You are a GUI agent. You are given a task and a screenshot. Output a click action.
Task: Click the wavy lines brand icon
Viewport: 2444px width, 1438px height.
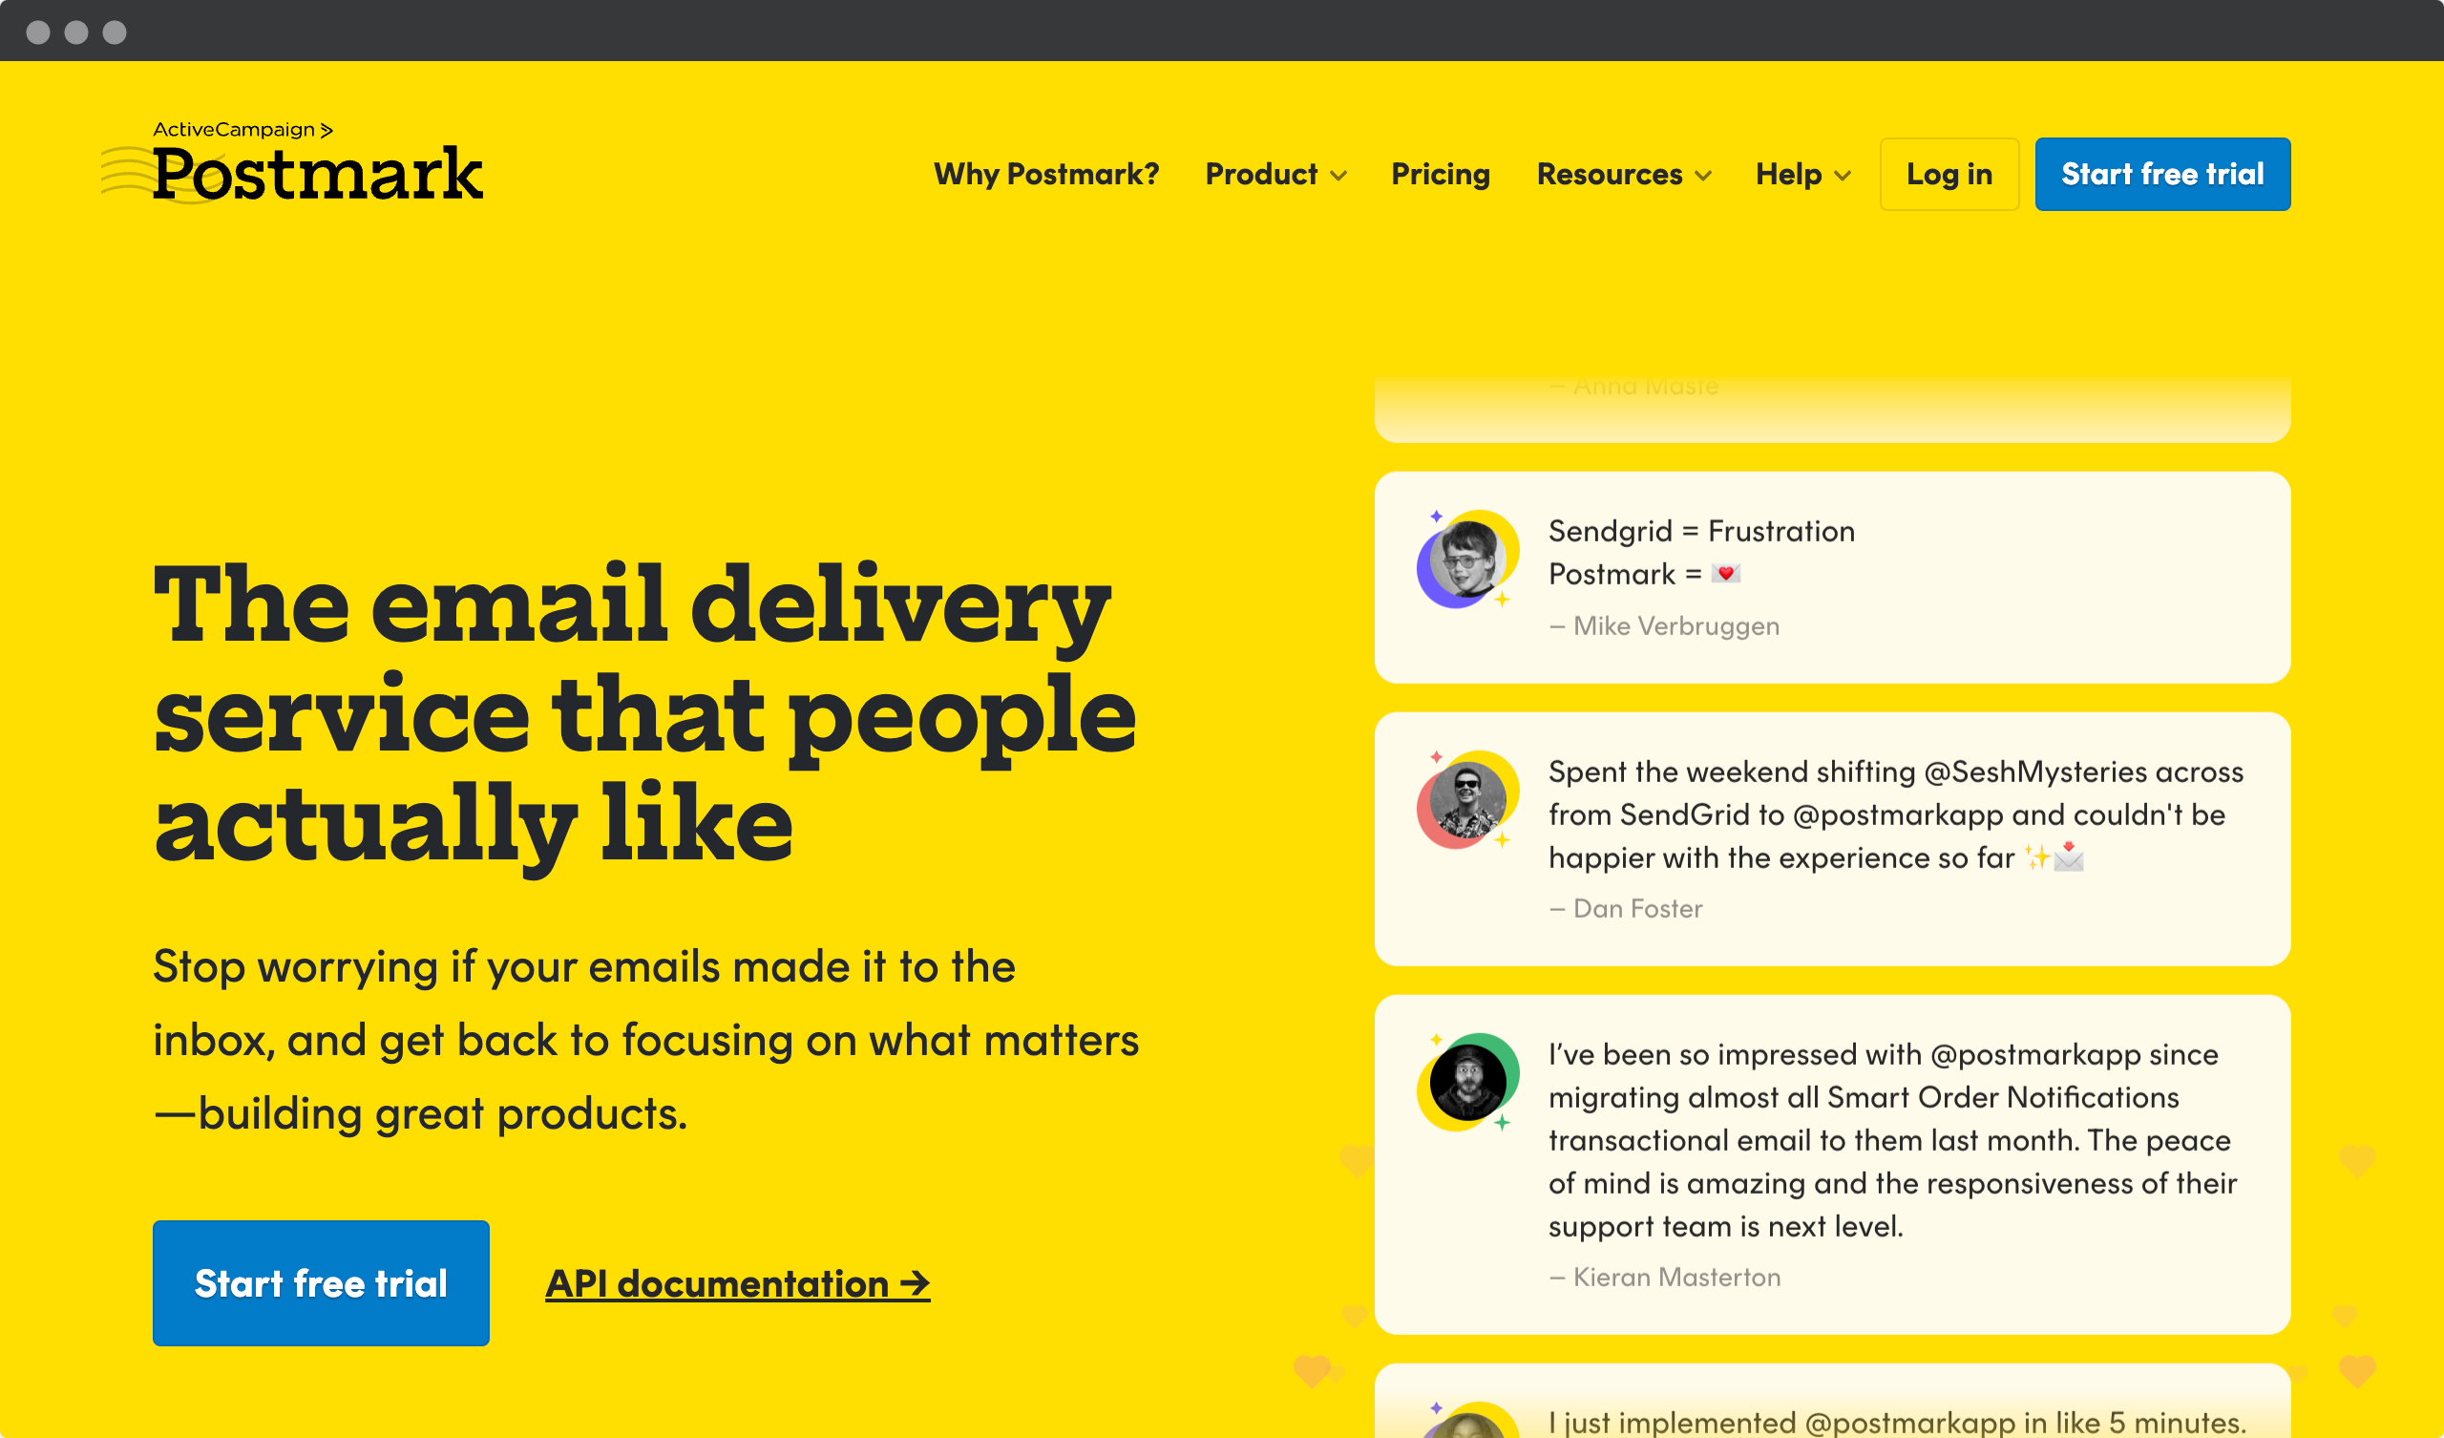tap(137, 171)
